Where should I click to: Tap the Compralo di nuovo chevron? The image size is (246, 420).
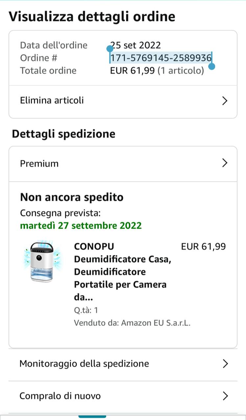pos(225,396)
